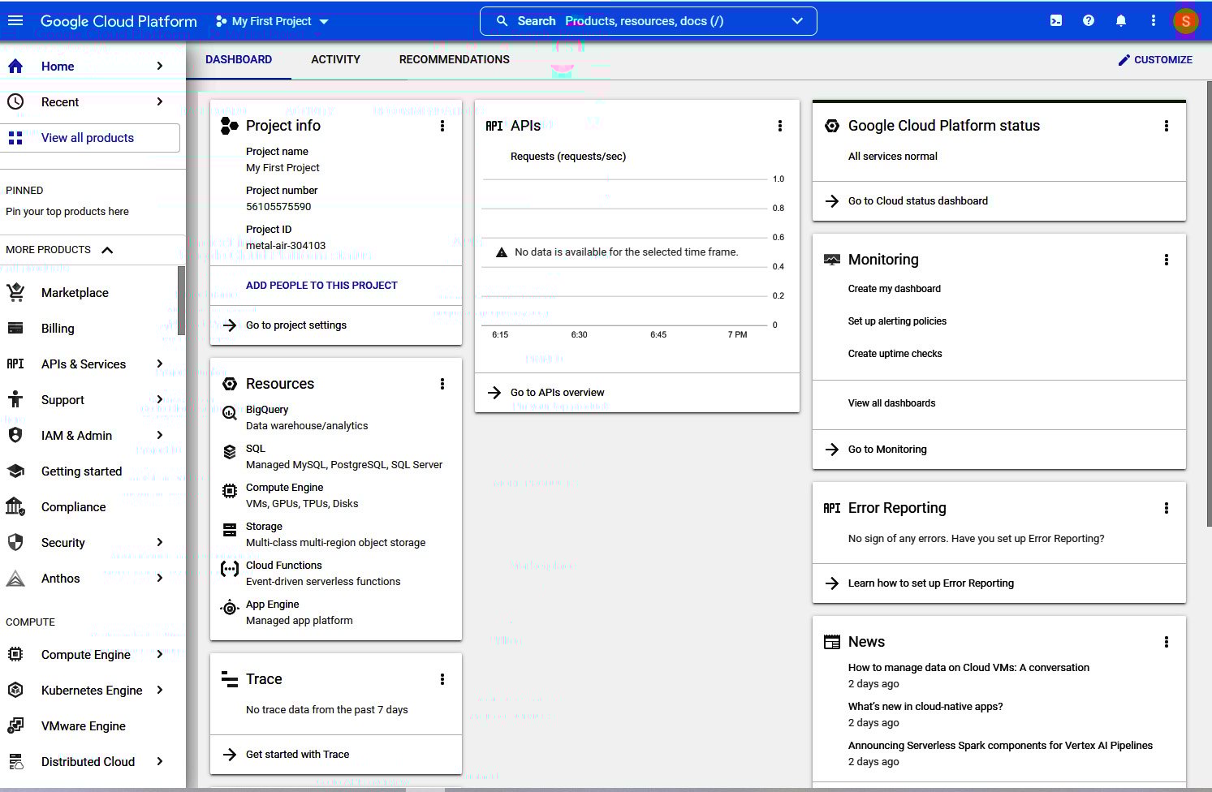The height and width of the screenshot is (792, 1212).
Task: Click the Home house icon in the sidebar
Action: point(15,67)
